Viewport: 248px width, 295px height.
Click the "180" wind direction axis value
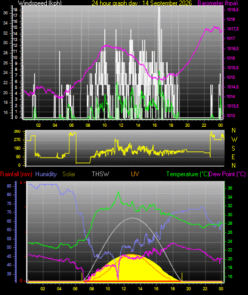17,149
